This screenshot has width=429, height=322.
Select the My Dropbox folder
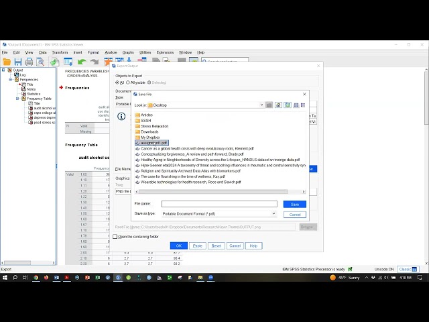coord(147,137)
